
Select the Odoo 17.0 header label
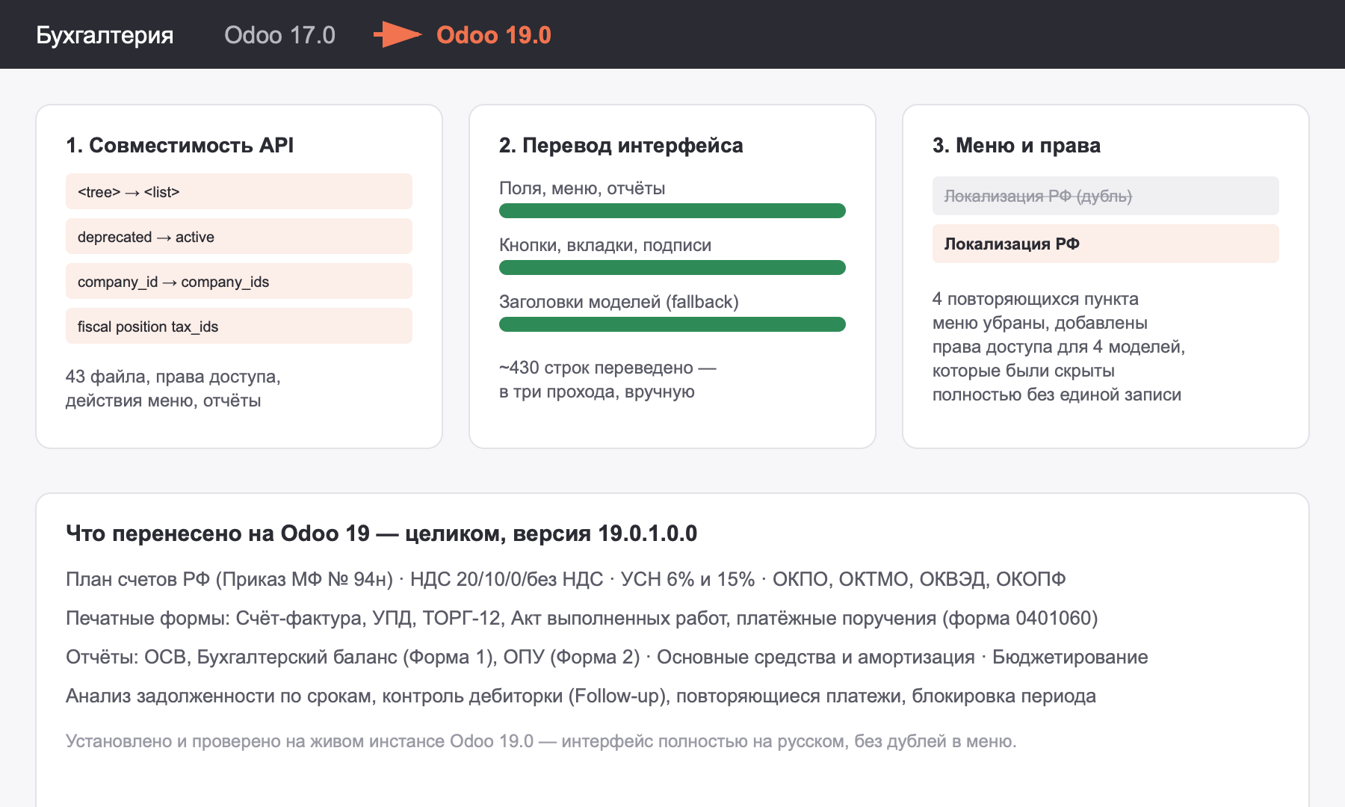(x=279, y=35)
